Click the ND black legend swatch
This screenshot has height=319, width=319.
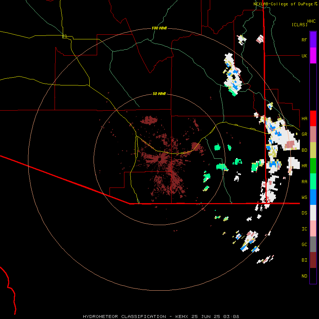coord(313,276)
